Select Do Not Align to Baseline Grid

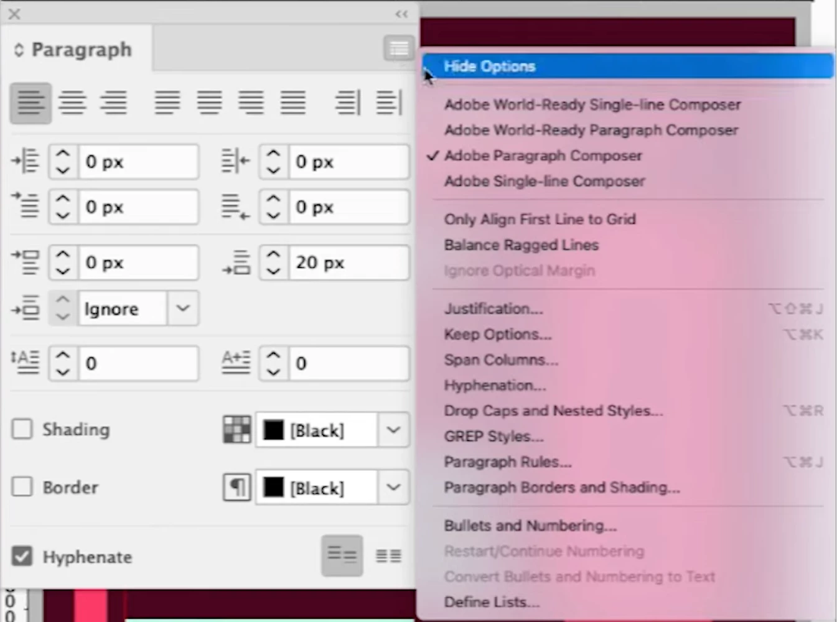click(342, 555)
